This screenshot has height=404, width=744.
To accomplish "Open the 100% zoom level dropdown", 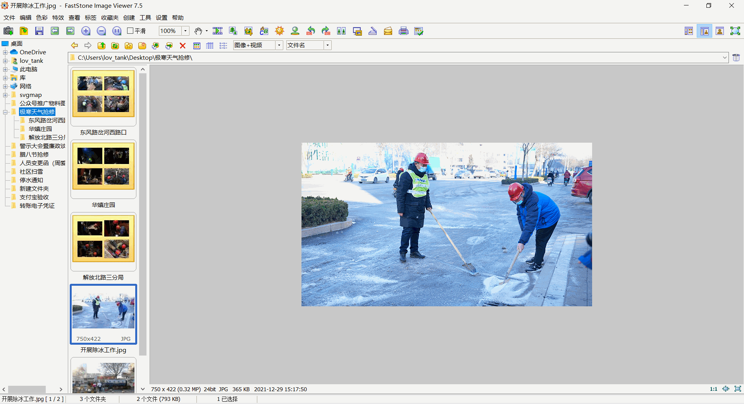I will [x=186, y=31].
